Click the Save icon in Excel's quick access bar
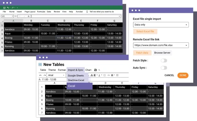 [x=4, y=8]
